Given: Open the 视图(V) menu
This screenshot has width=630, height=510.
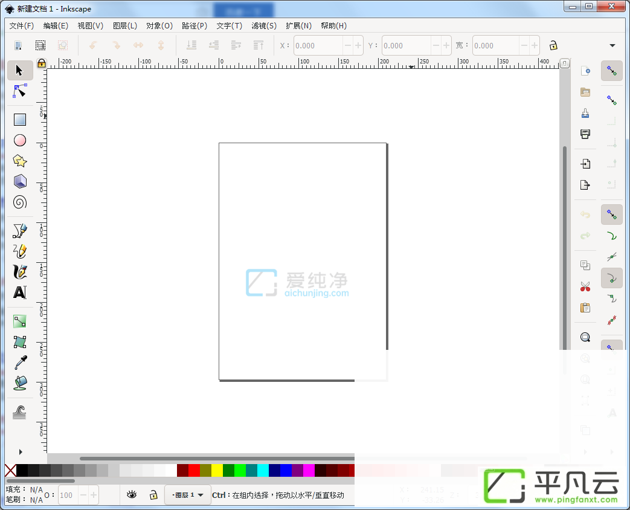Looking at the screenshot, I should [x=91, y=26].
